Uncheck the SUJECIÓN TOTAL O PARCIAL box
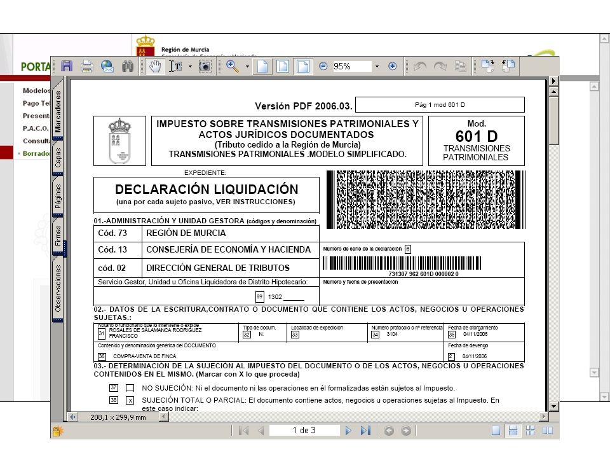Viewport: 610px width, 458px height. pos(130,400)
